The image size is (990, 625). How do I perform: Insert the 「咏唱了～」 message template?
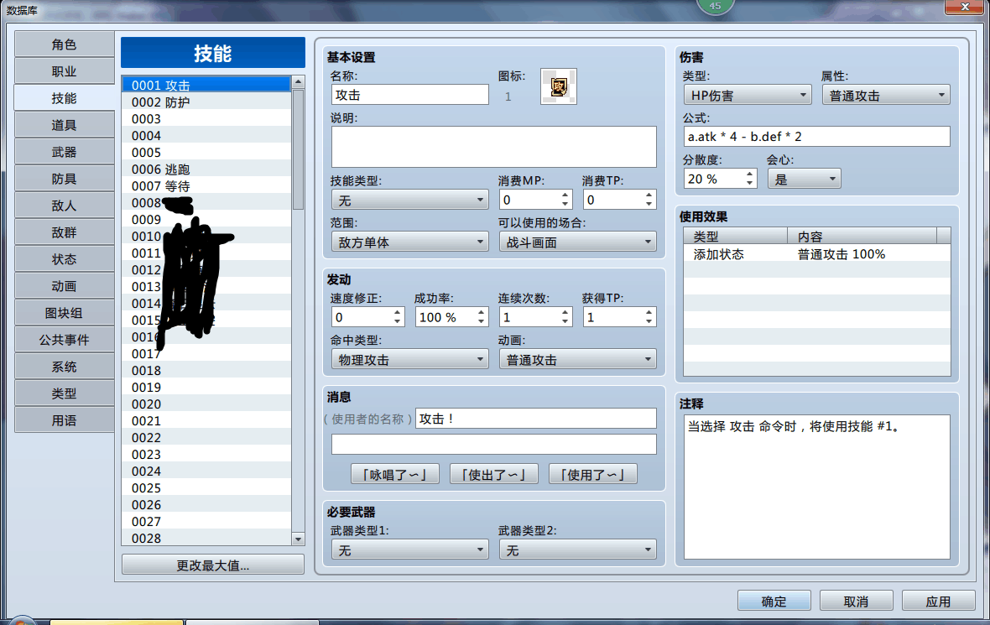(394, 474)
